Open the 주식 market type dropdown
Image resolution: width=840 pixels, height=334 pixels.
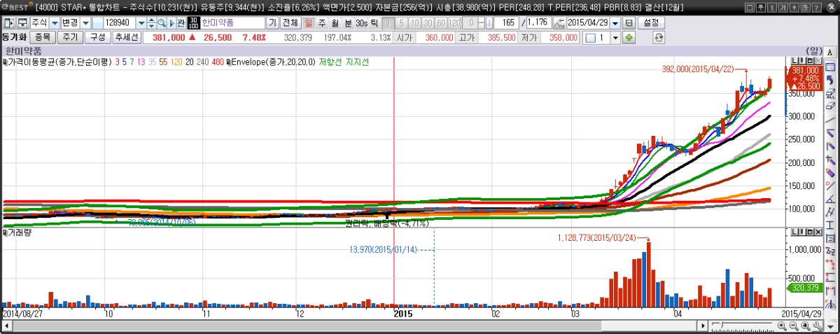click(x=54, y=23)
